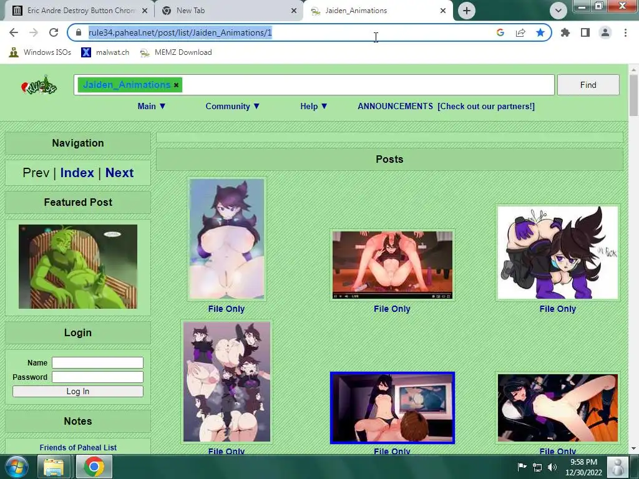Click the Chrome taskbar icon
The width and height of the screenshot is (639, 479).
coord(94,467)
